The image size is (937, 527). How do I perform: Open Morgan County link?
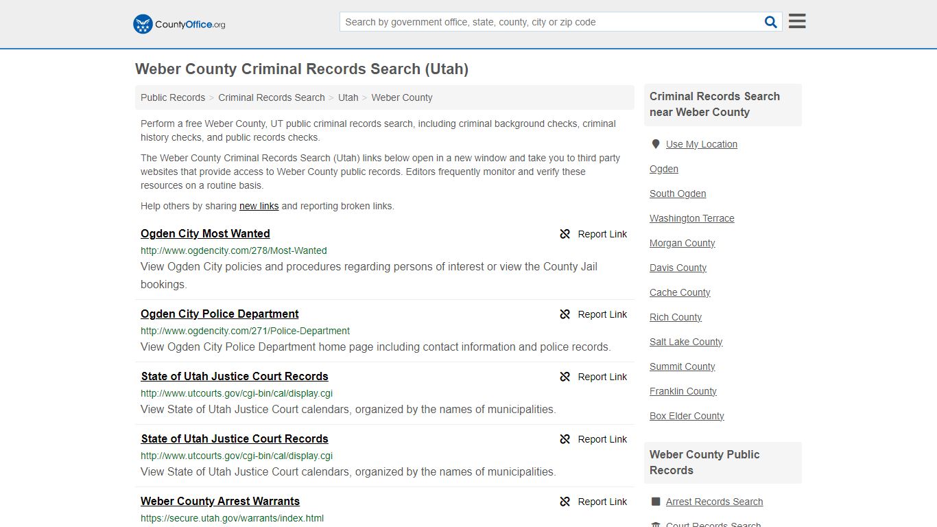[683, 243]
